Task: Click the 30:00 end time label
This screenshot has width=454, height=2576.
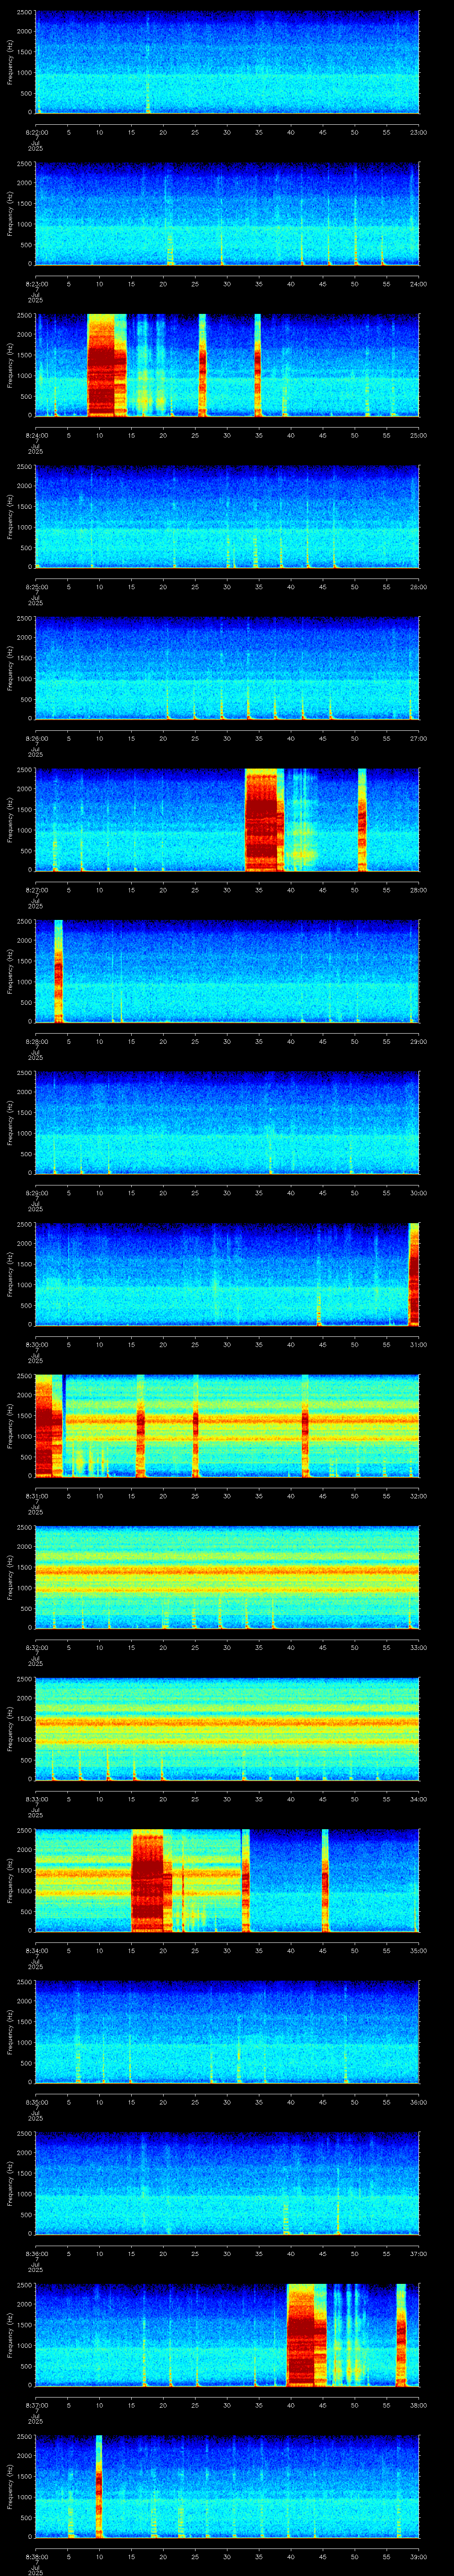Action: [418, 1192]
